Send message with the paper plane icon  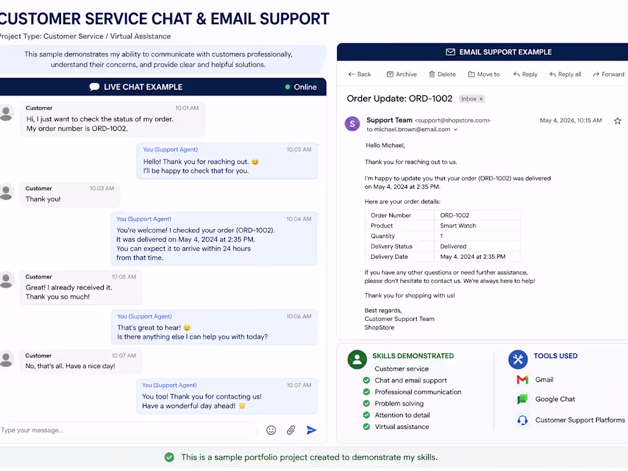tap(312, 430)
